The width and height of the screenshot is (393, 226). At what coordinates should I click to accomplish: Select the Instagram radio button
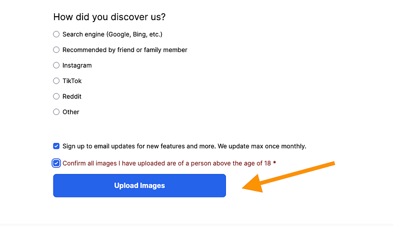(56, 65)
